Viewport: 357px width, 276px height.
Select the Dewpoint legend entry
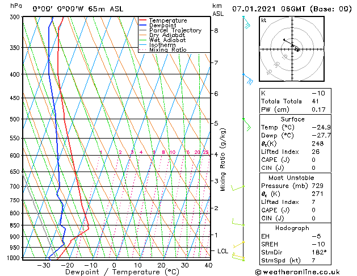(164, 26)
